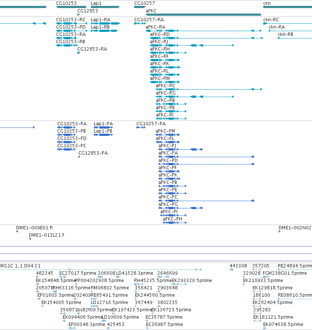Select the Lap1-PA protein label
Viewport: 312px width, 330px height.
point(103,123)
